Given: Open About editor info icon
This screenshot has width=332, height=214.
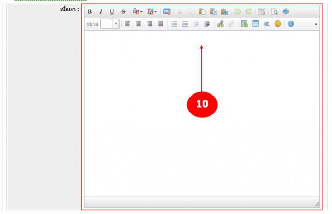Looking at the screenshot, I should pyautogui.click(x=291, y=24).
